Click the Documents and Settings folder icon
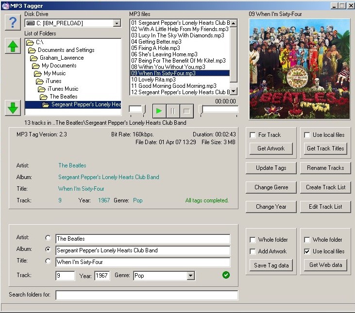The height and width of the screenshot is (313, 355). (32, 50)
